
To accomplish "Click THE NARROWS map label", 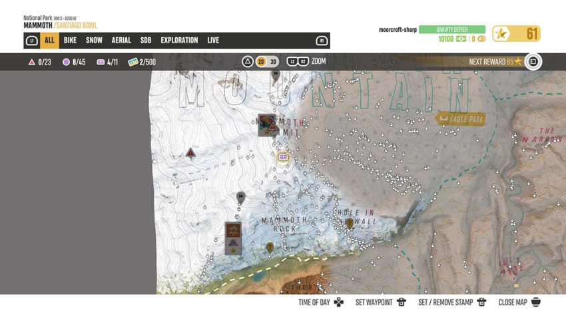I will tap(543, 135).
